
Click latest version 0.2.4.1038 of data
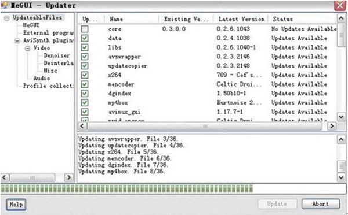pos(233,38)
